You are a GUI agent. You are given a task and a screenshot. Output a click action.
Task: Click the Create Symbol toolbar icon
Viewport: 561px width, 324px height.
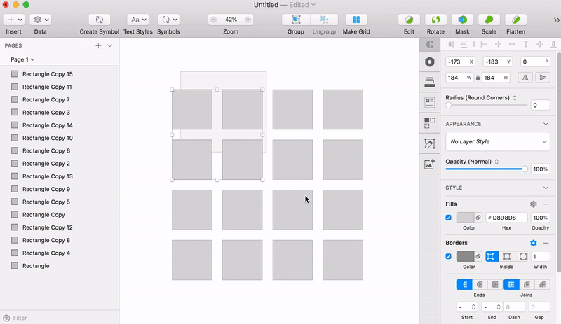click(x=99, y=20)
